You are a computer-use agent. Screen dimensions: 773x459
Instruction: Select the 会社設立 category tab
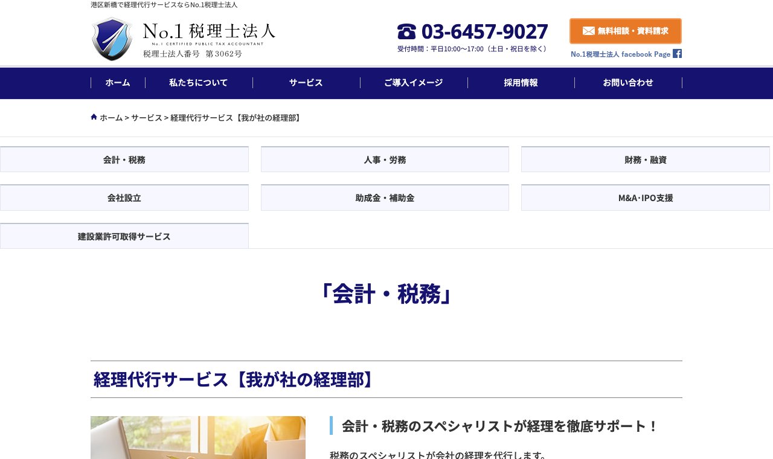(124, 197)
